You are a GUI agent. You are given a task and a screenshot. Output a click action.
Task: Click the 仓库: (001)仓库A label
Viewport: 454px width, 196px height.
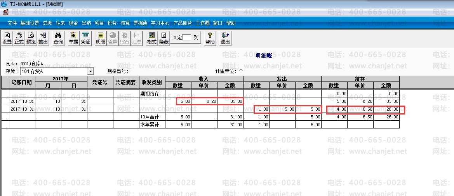click(24, 64)
